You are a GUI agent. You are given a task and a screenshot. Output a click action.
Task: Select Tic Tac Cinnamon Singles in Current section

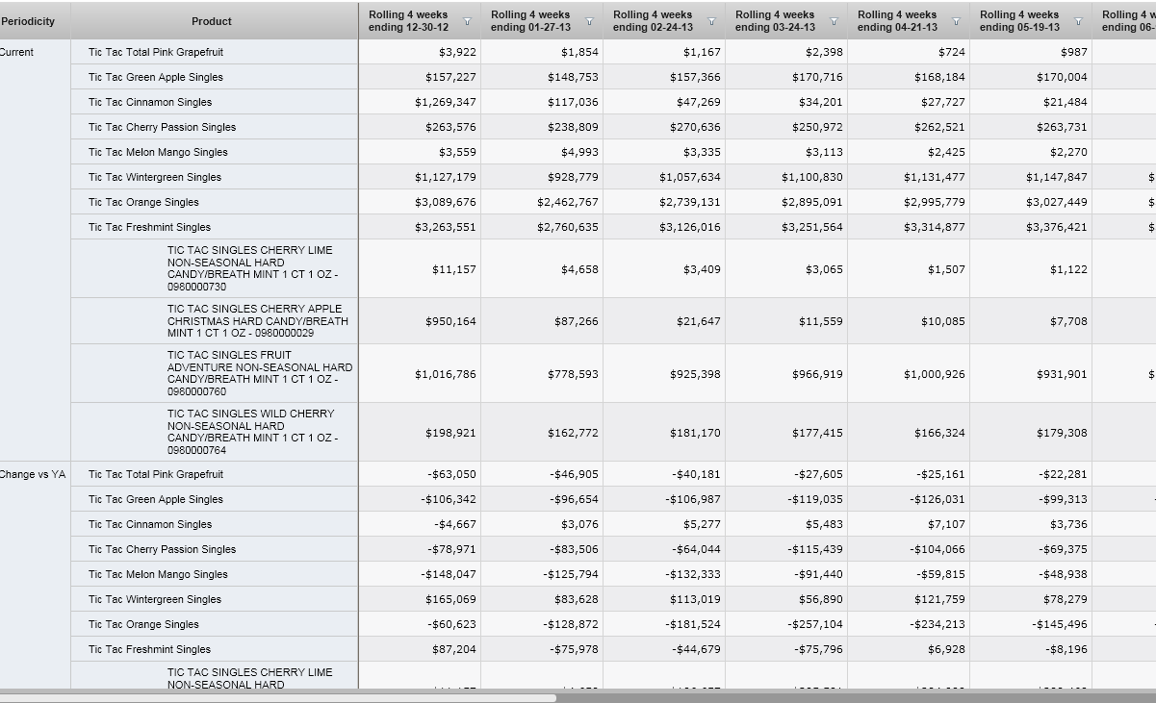coord(150,102)
